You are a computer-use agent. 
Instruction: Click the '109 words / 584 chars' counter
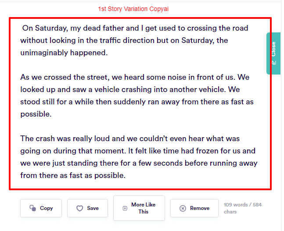[242, 208]
